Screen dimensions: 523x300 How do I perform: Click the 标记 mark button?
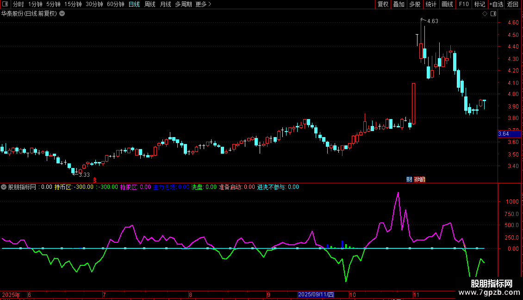pos(479,4)
